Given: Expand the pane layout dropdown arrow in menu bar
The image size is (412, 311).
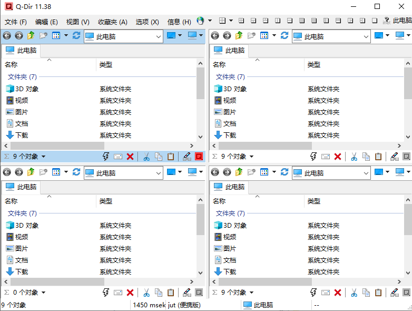Looking at the screenshot, I should coord(231,21).
